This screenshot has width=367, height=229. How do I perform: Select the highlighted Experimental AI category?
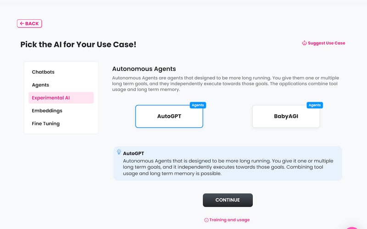(50, 98)
